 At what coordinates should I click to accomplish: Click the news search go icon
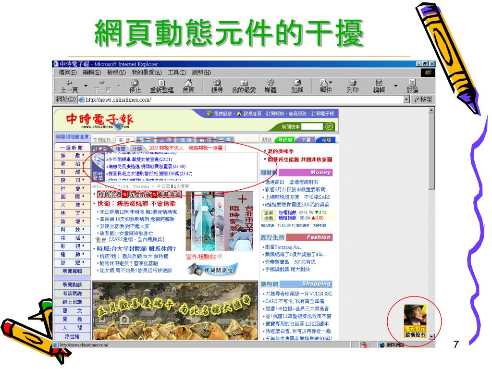click(x=329, y=126)
